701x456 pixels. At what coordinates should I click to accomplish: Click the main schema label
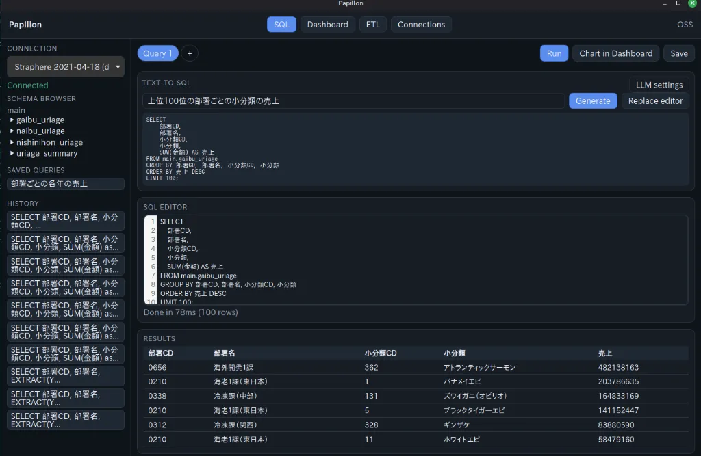point(16,110)
